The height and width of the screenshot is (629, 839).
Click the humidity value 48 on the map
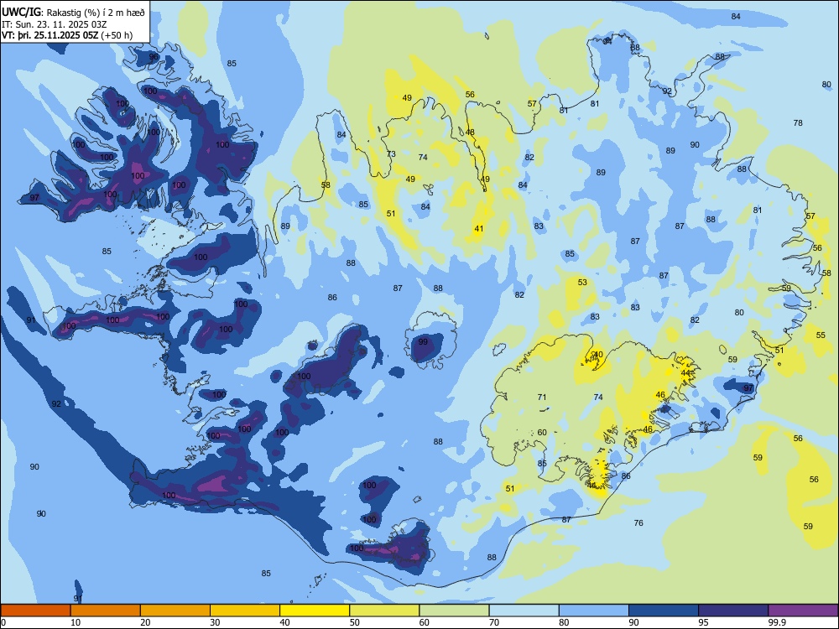click(470, 133)
